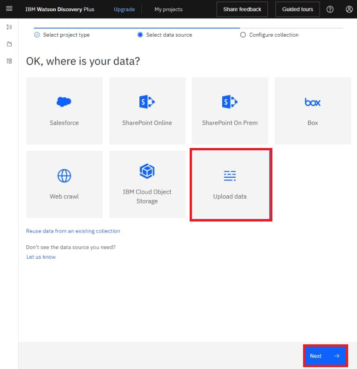Click the help question mark icon
Image resolution: width=357 pixels, height=369 pixels.
(x=330, y=9)
